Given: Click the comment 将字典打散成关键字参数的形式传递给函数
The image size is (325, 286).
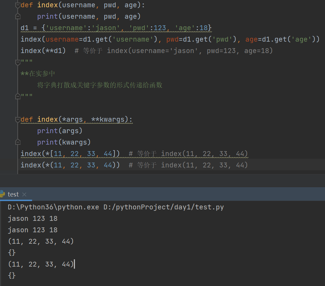Looking at the screenshot, I should (x=100, y=85).
